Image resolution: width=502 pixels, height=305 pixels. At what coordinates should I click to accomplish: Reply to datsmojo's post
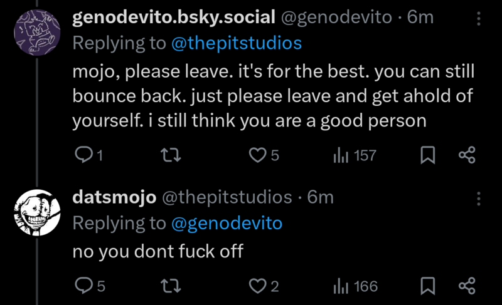pyautogui.click(x=83, y=286)
